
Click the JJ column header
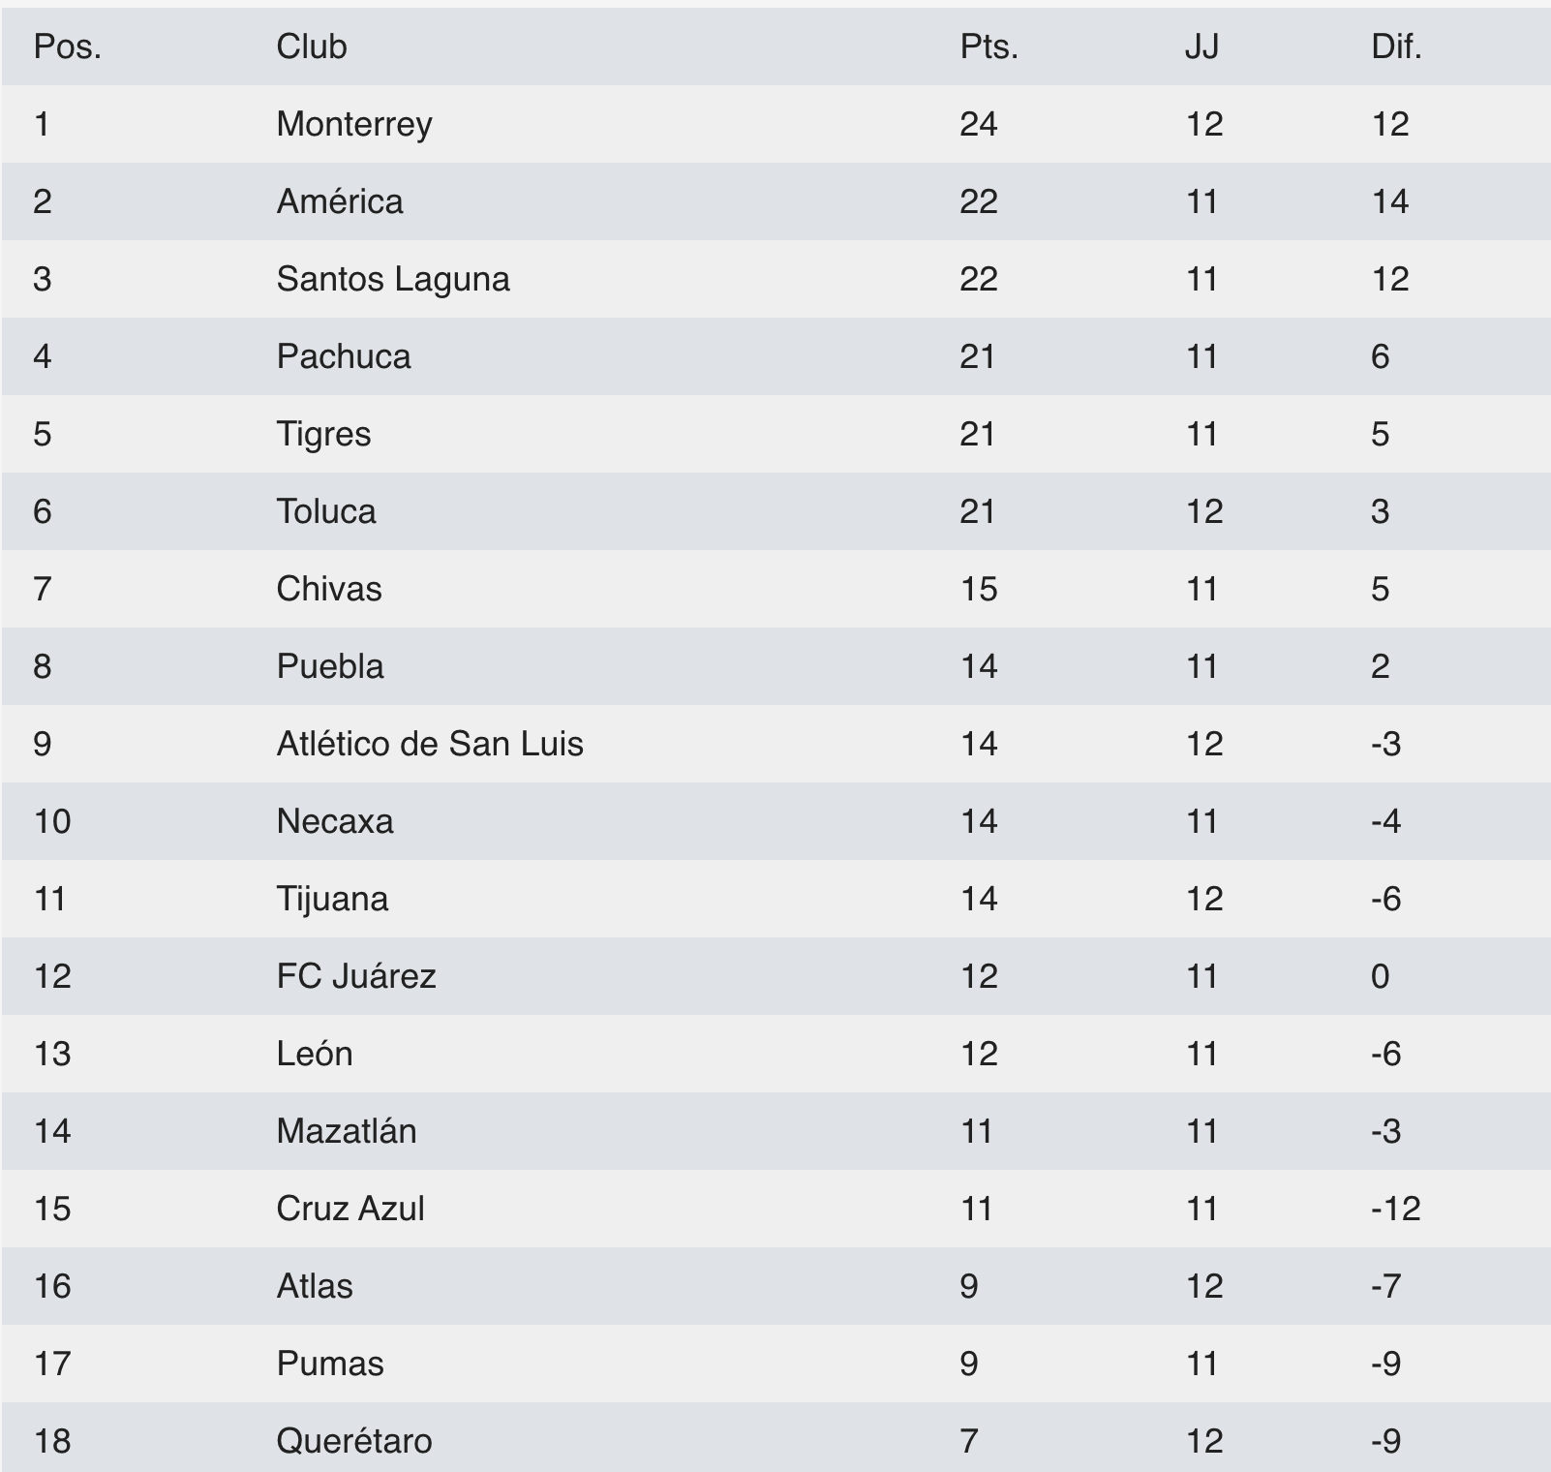[x=1201, y=46]
